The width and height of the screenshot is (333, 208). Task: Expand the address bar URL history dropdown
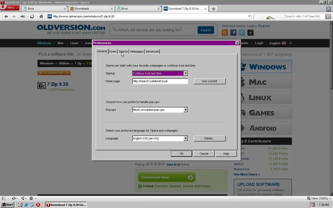coord(249,16)
